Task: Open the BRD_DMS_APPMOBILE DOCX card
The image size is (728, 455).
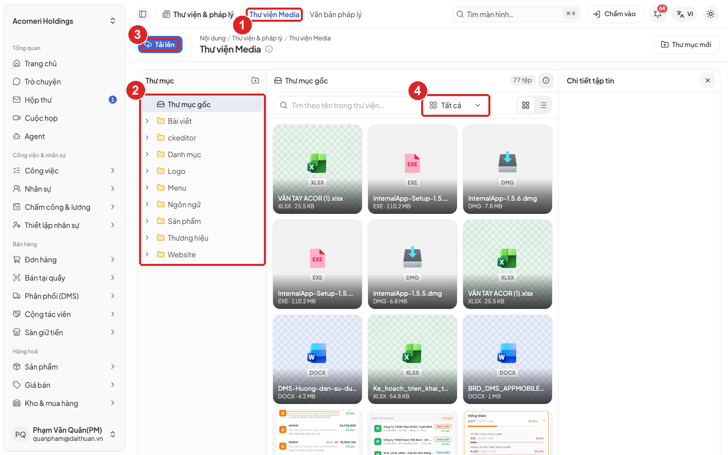Action: 508,359
